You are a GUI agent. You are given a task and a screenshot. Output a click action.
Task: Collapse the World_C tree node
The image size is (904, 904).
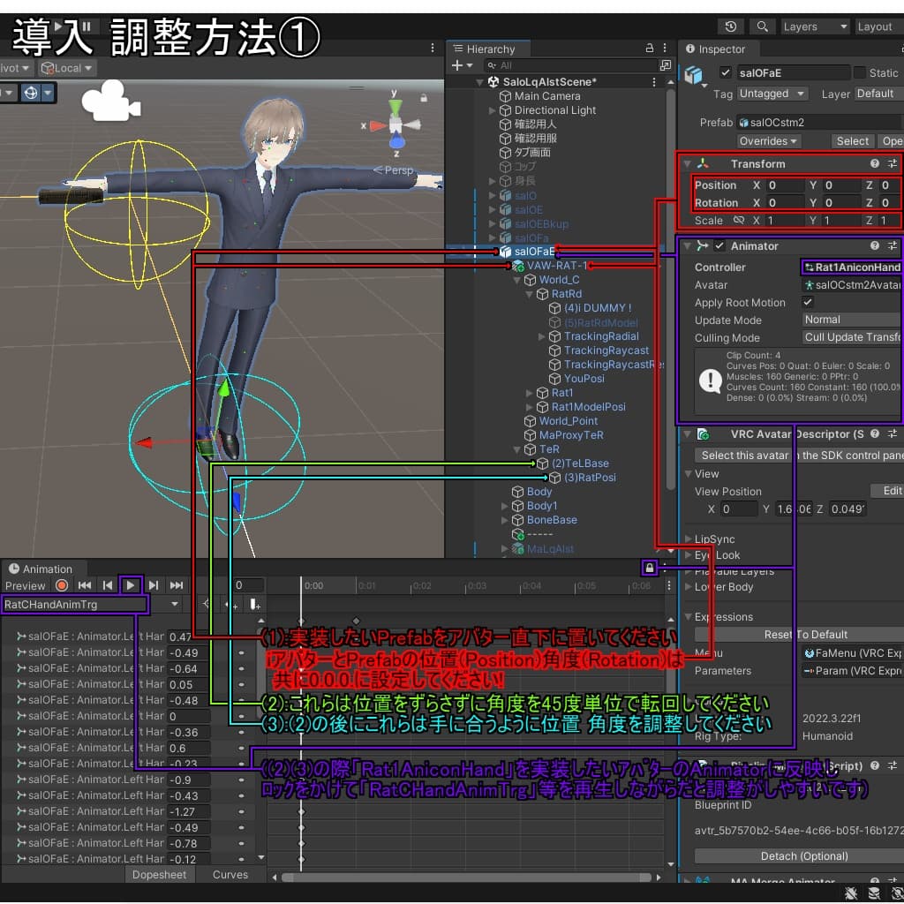coord(517,280)
